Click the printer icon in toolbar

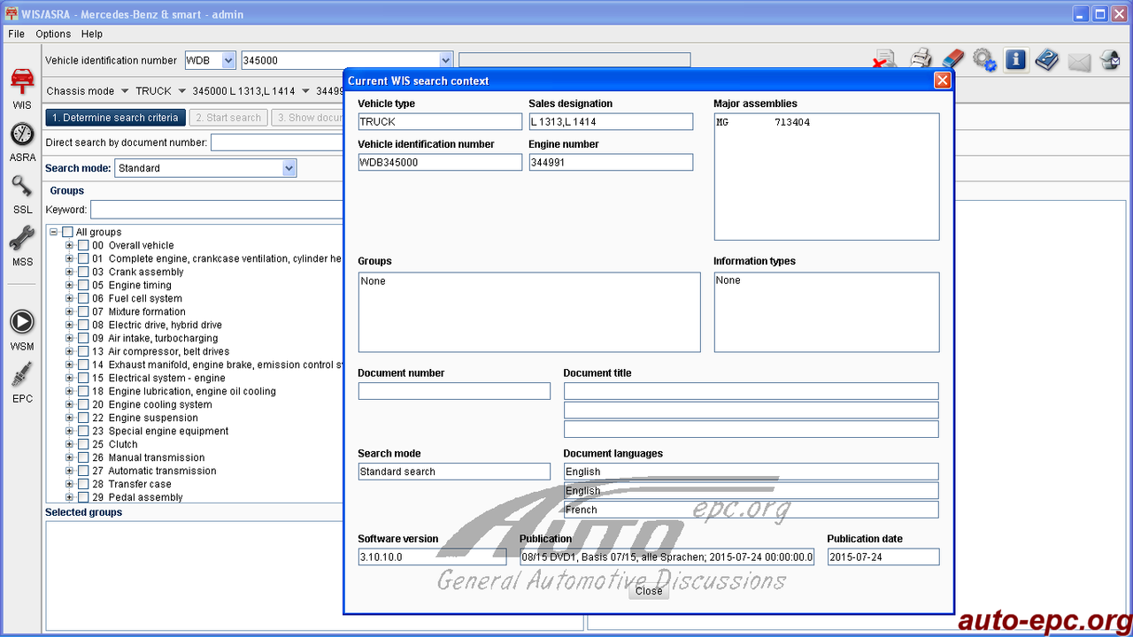pos(921,59)
